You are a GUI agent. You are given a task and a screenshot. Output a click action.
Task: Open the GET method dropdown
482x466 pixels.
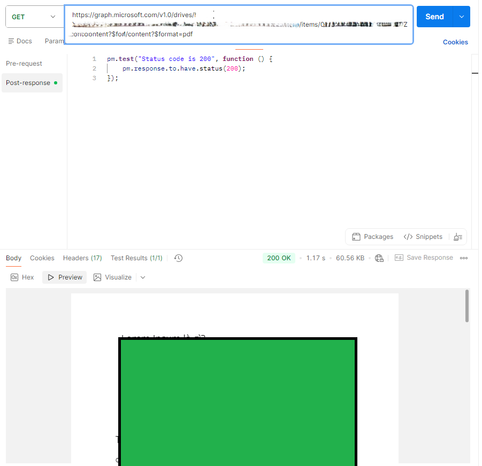pos(34,17)
